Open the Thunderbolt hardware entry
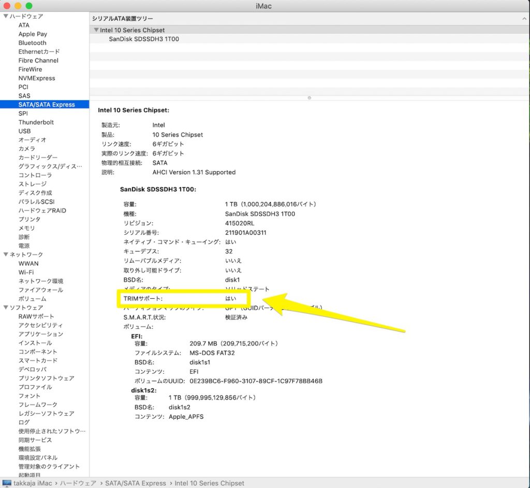Image resolution: width=530 pixels, height=488 pixels. [x=36, y=122]
